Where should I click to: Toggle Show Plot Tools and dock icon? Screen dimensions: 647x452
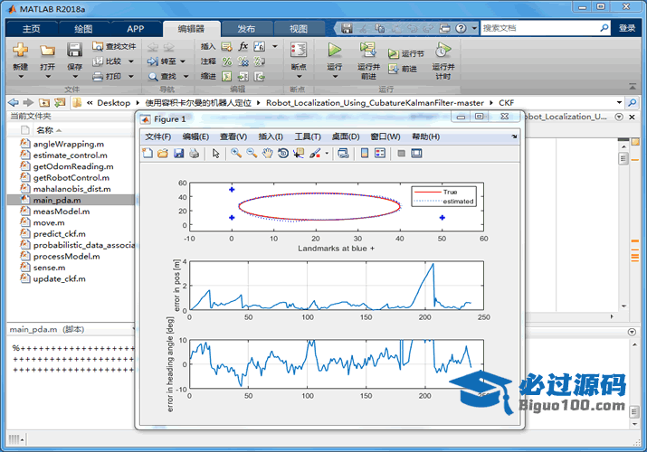click(x=417, y=154)
